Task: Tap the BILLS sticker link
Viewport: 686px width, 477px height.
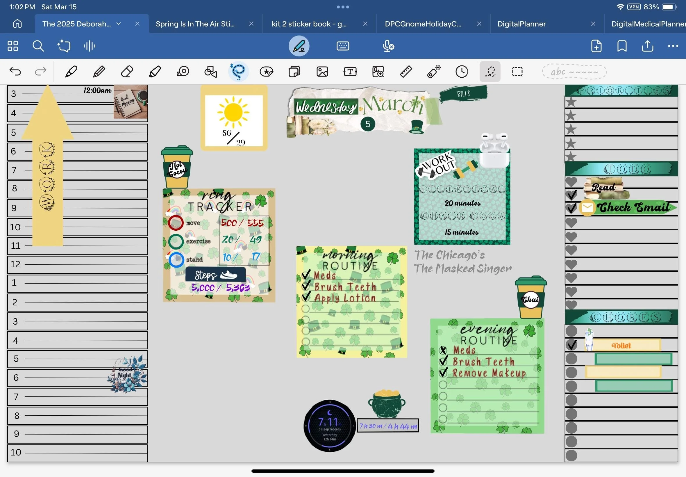Action: click(463, 94)
